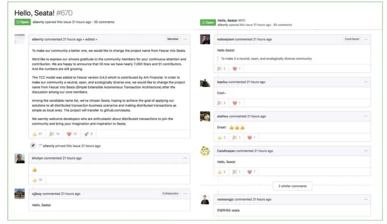The image size is (387, 224).
Task: Click the hooray reaction on nobodyiam's comment
Action: point(221,68)
